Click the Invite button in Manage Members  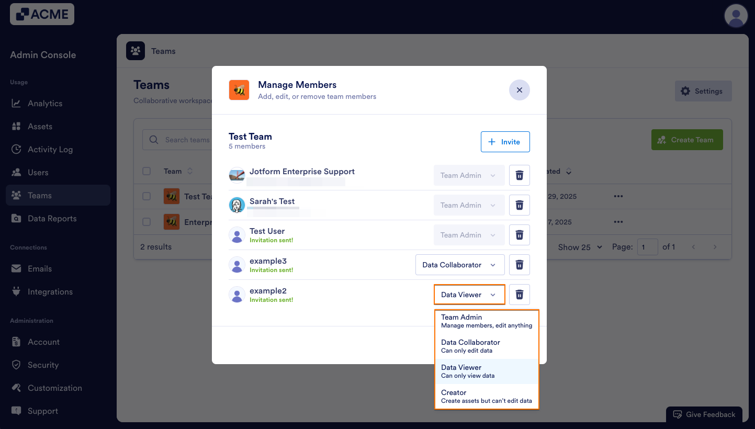505,141
